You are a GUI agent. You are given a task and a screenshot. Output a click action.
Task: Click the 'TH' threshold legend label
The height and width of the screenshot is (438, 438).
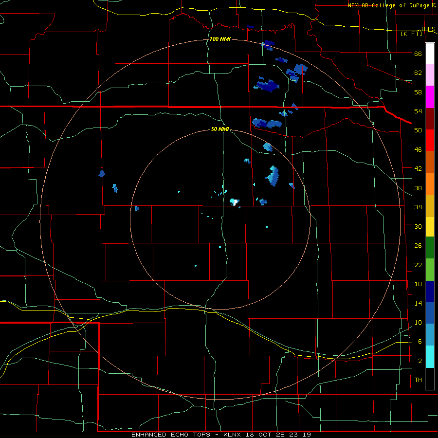pyautogui.click(x=418, y=380)
